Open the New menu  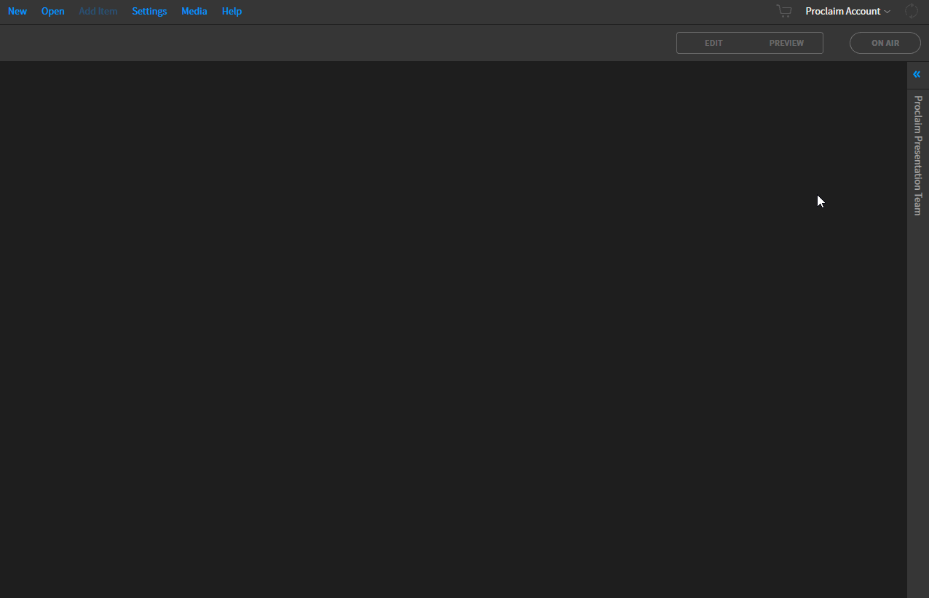17,12
